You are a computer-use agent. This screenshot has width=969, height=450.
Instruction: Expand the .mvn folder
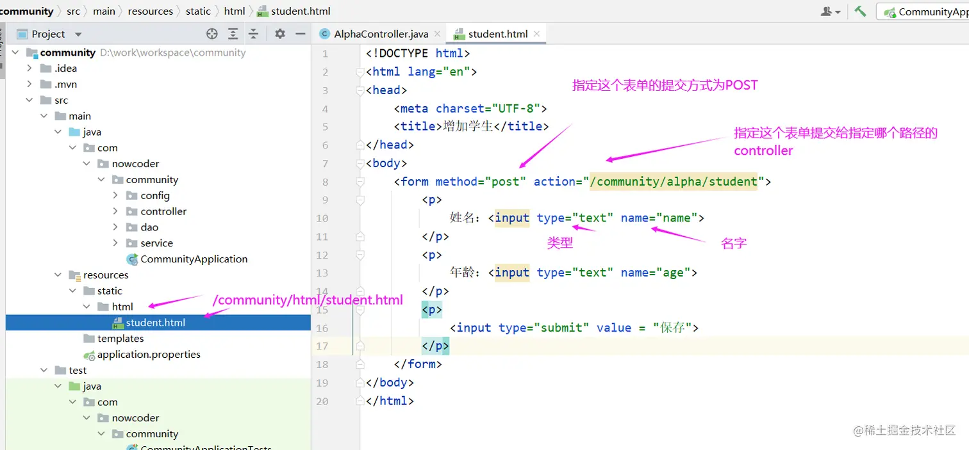point(29,84)
